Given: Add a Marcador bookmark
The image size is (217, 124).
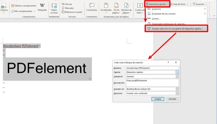Looking at the screenshot, I should 68,8.
